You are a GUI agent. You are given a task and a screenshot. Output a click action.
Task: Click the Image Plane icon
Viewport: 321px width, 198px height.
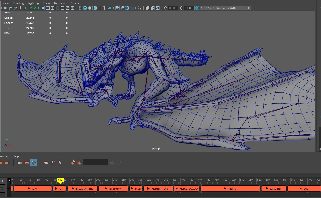[x=25, y=8]
